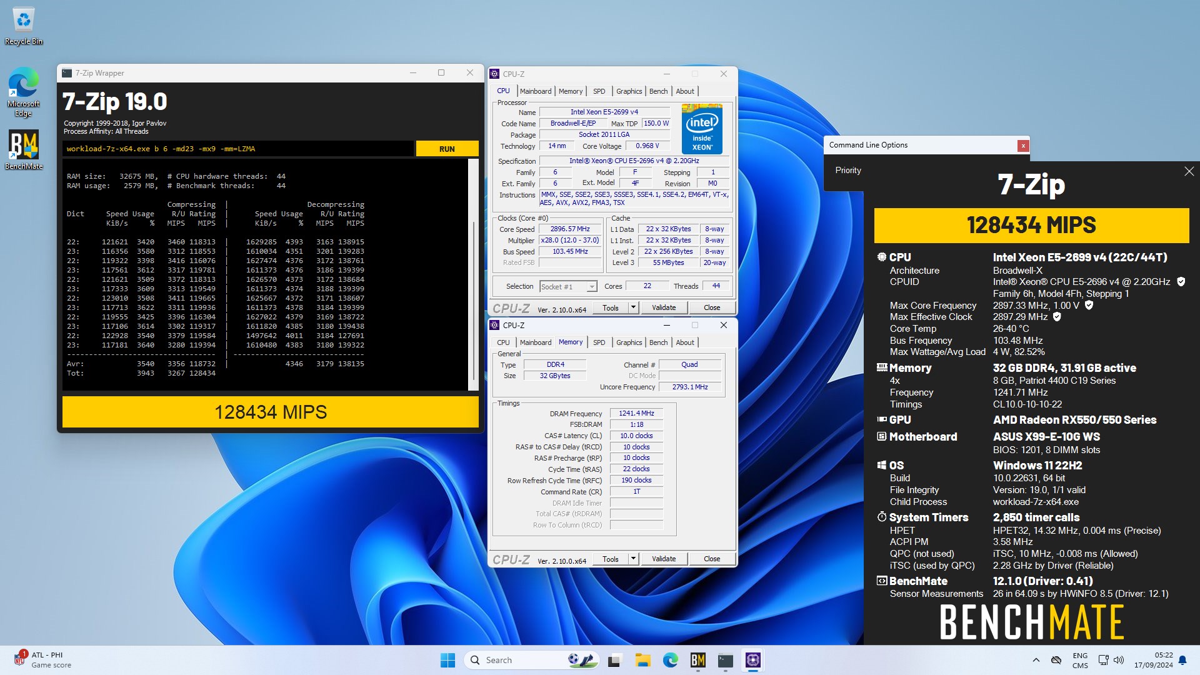Image resolution: width=1200 pixels, height=675 pixels.
Task: Click the Uncore Frequency value 2793.1 MHz
Action: coord(690,387)
